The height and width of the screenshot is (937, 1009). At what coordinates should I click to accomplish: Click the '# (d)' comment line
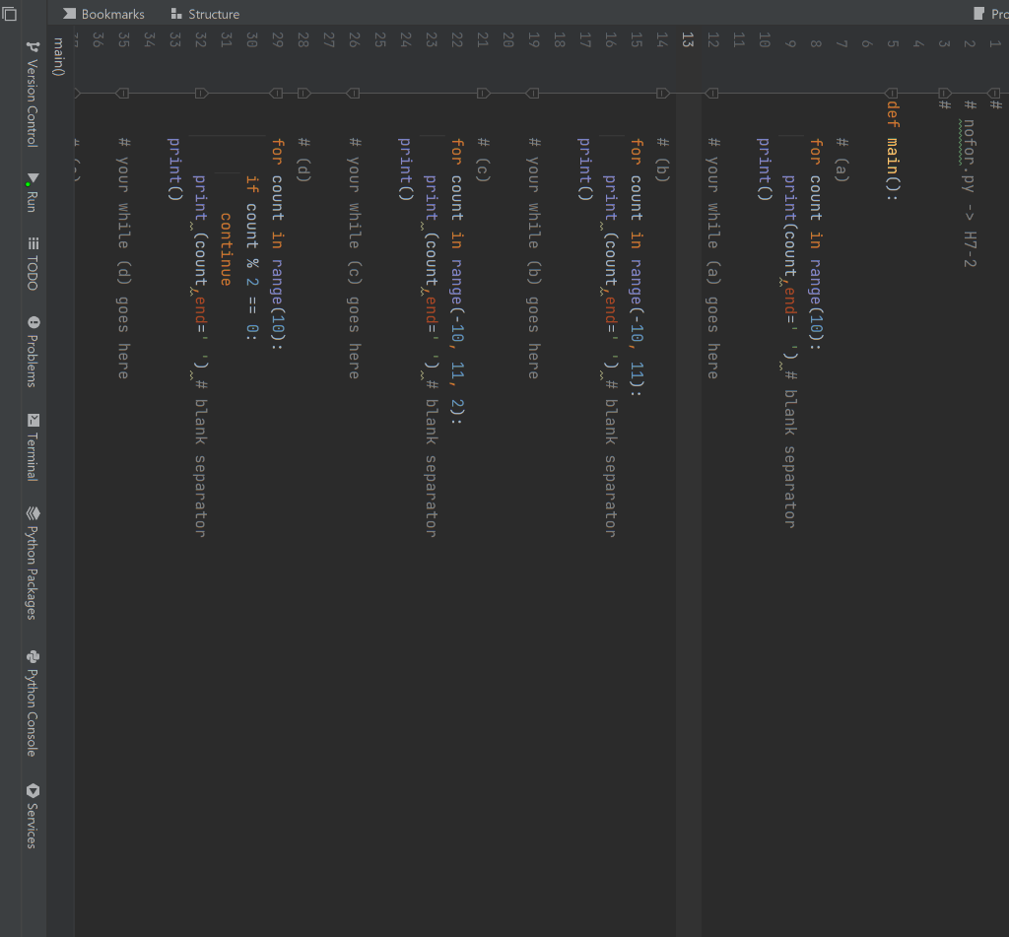click(x=303, y=160)
